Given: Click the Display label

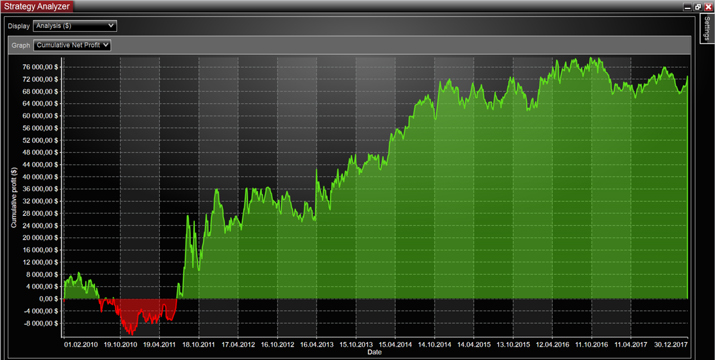Looking at the screenshot, I should [18, 27].
